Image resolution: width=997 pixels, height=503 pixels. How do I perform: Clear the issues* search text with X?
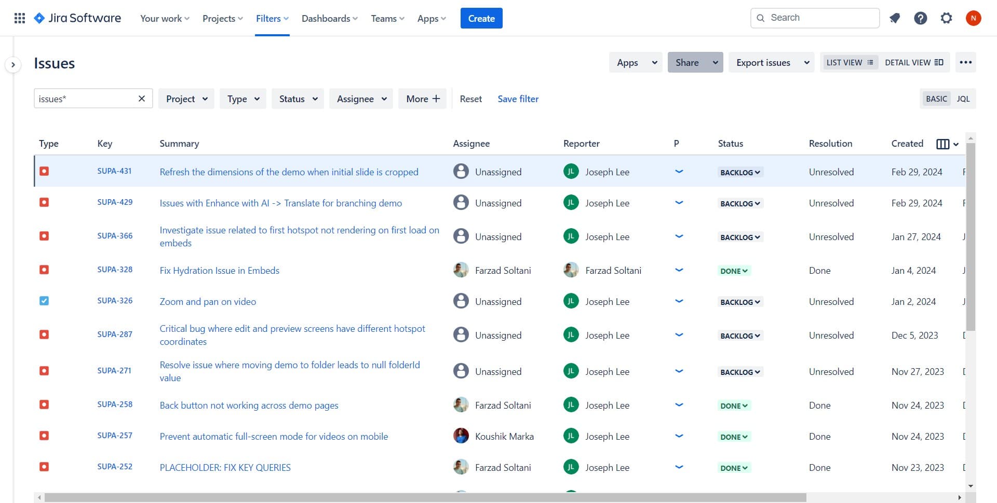coord(141,99)
